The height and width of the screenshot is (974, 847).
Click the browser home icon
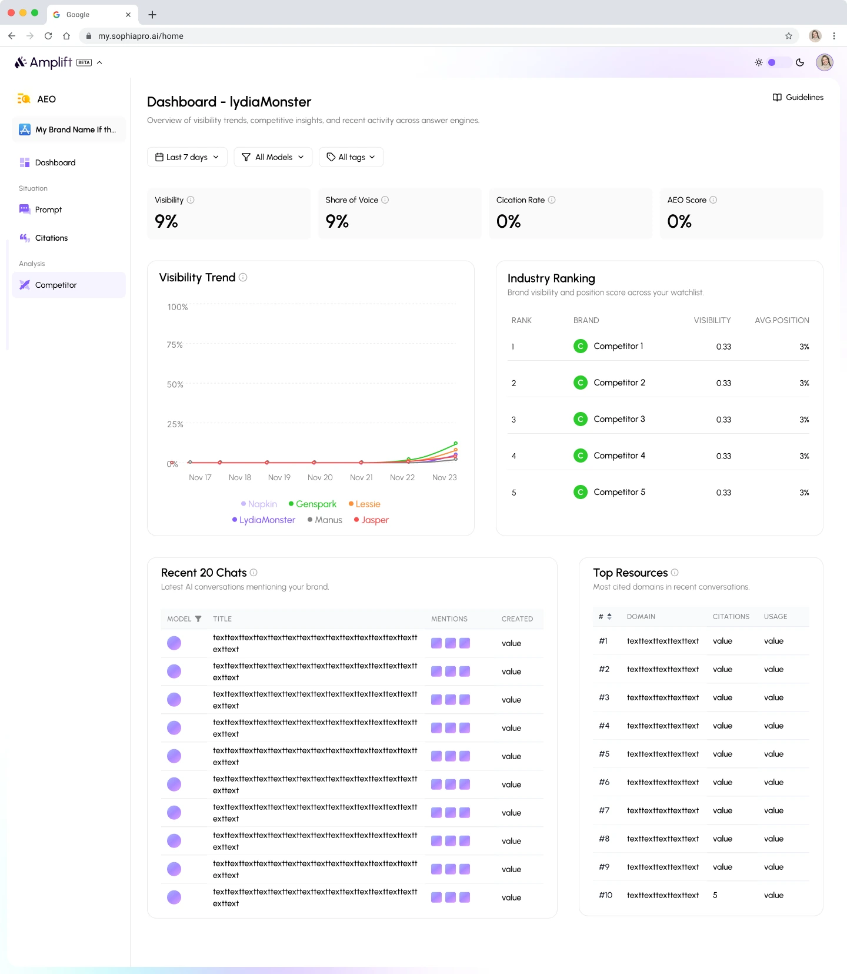[x=66, y=36]
